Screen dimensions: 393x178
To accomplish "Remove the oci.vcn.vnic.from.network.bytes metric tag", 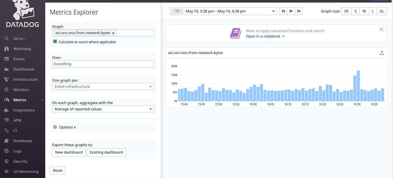I will click(113, 33).
